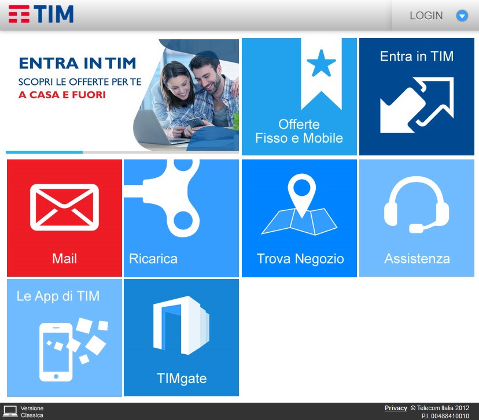Click the star bookmark icon for Offerte

click(321, 74)
